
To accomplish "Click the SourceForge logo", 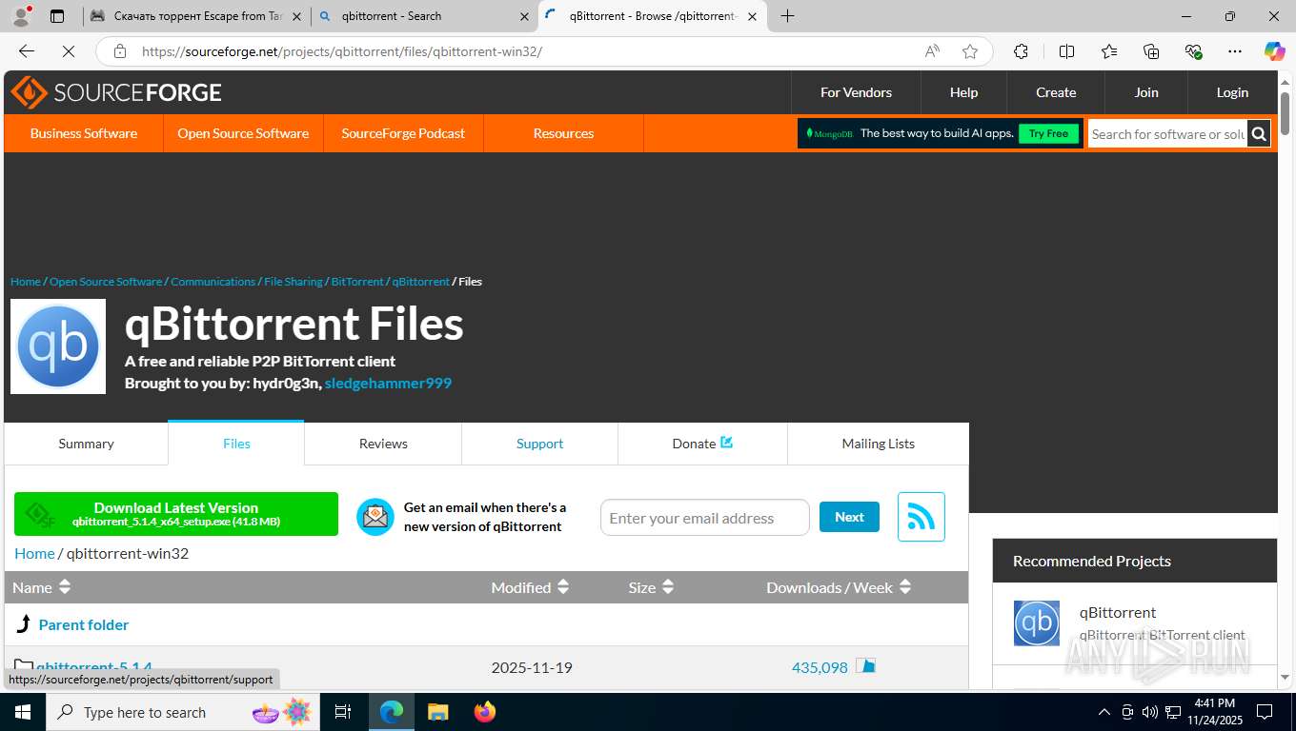I will click(116, 92).
